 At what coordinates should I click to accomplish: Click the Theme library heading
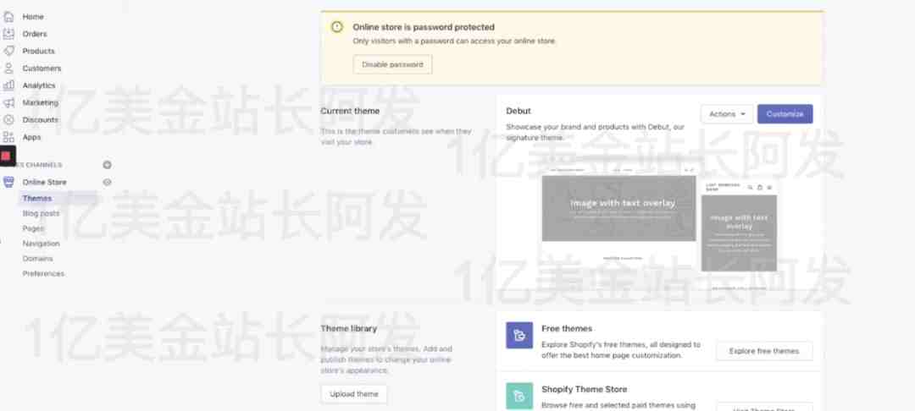click(349, 328)
